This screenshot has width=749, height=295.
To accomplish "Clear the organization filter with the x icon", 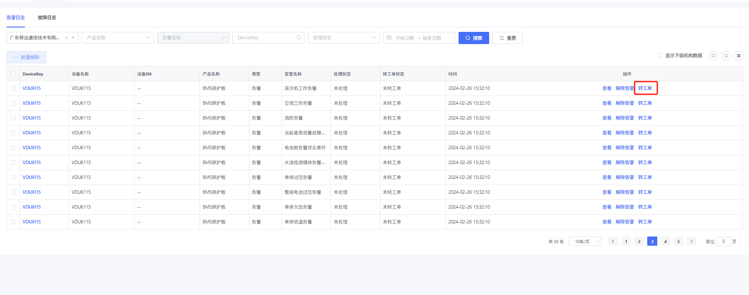I will [x=66, y=38].
